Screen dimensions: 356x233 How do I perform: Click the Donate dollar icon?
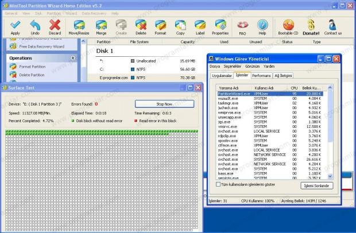[x=311, y=25]
